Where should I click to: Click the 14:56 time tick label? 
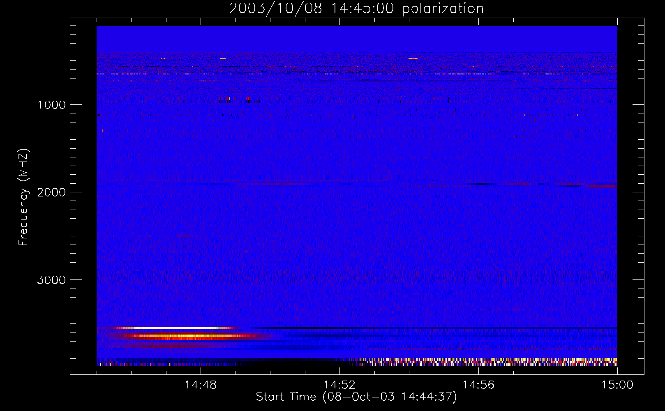point(478,385)
